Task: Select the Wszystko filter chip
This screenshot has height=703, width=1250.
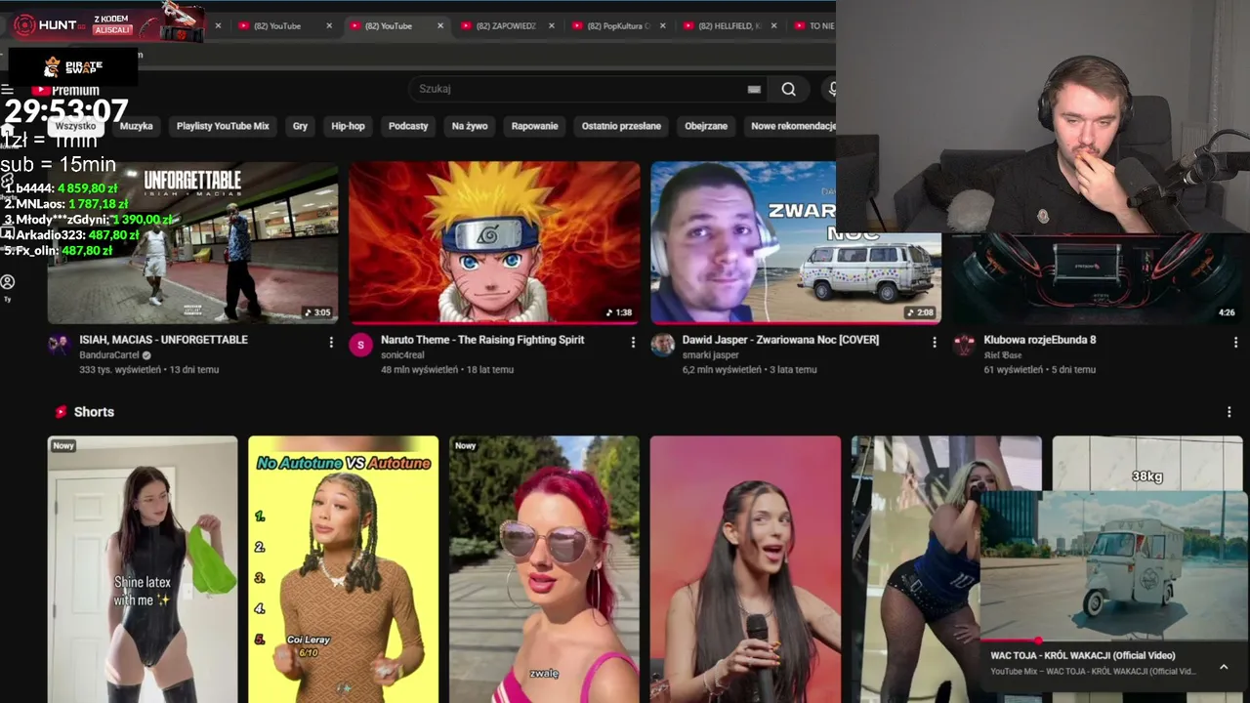Action: click(x=75, y=126)
